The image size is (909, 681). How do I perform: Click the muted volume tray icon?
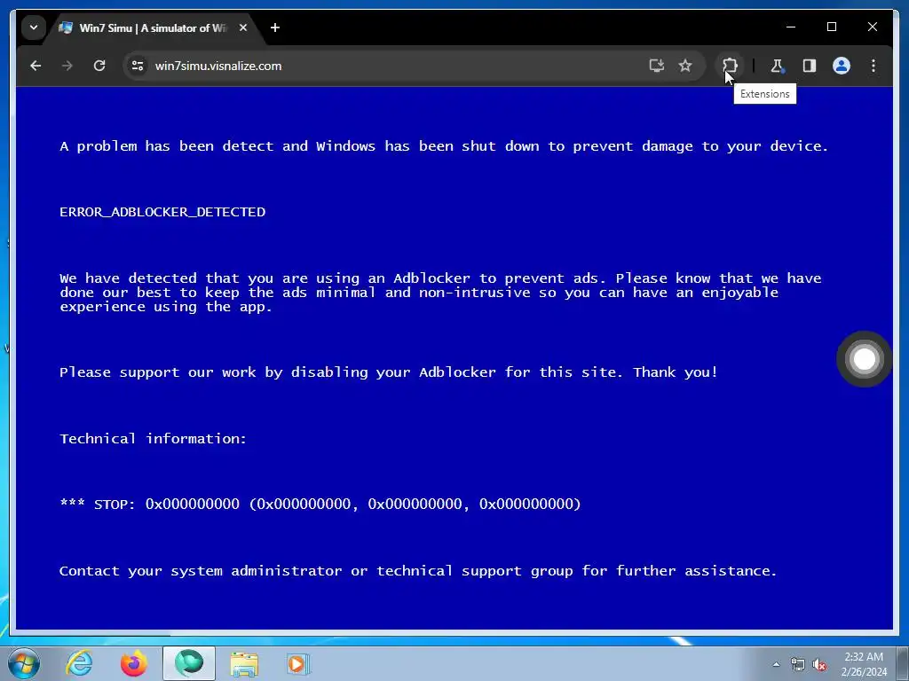(x=819, y=665)
